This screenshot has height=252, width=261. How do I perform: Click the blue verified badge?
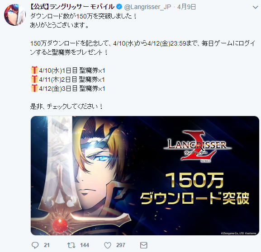119,7
